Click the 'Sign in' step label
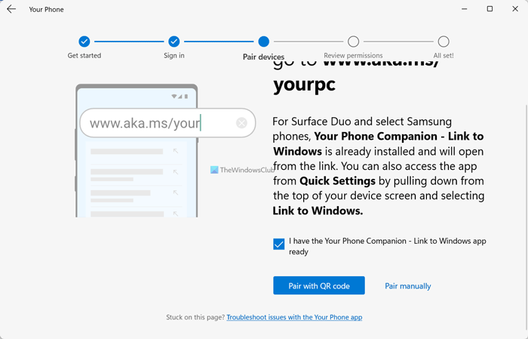Screen dimensions: 528x339 click(x=174, y=56)
